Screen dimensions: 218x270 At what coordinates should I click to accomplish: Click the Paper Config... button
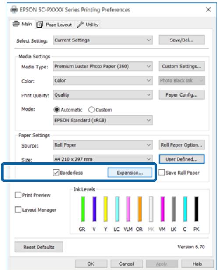point(182,95)
